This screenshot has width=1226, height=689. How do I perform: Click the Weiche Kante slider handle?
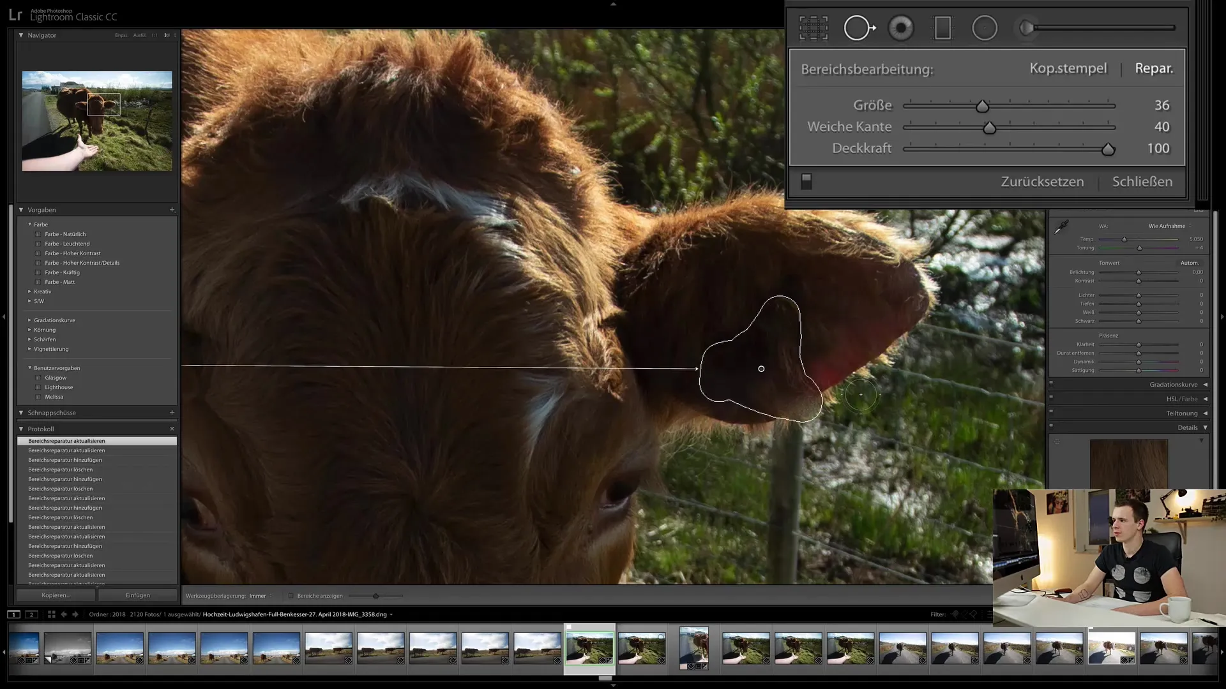pyautogui.click(x=989, y=128)
